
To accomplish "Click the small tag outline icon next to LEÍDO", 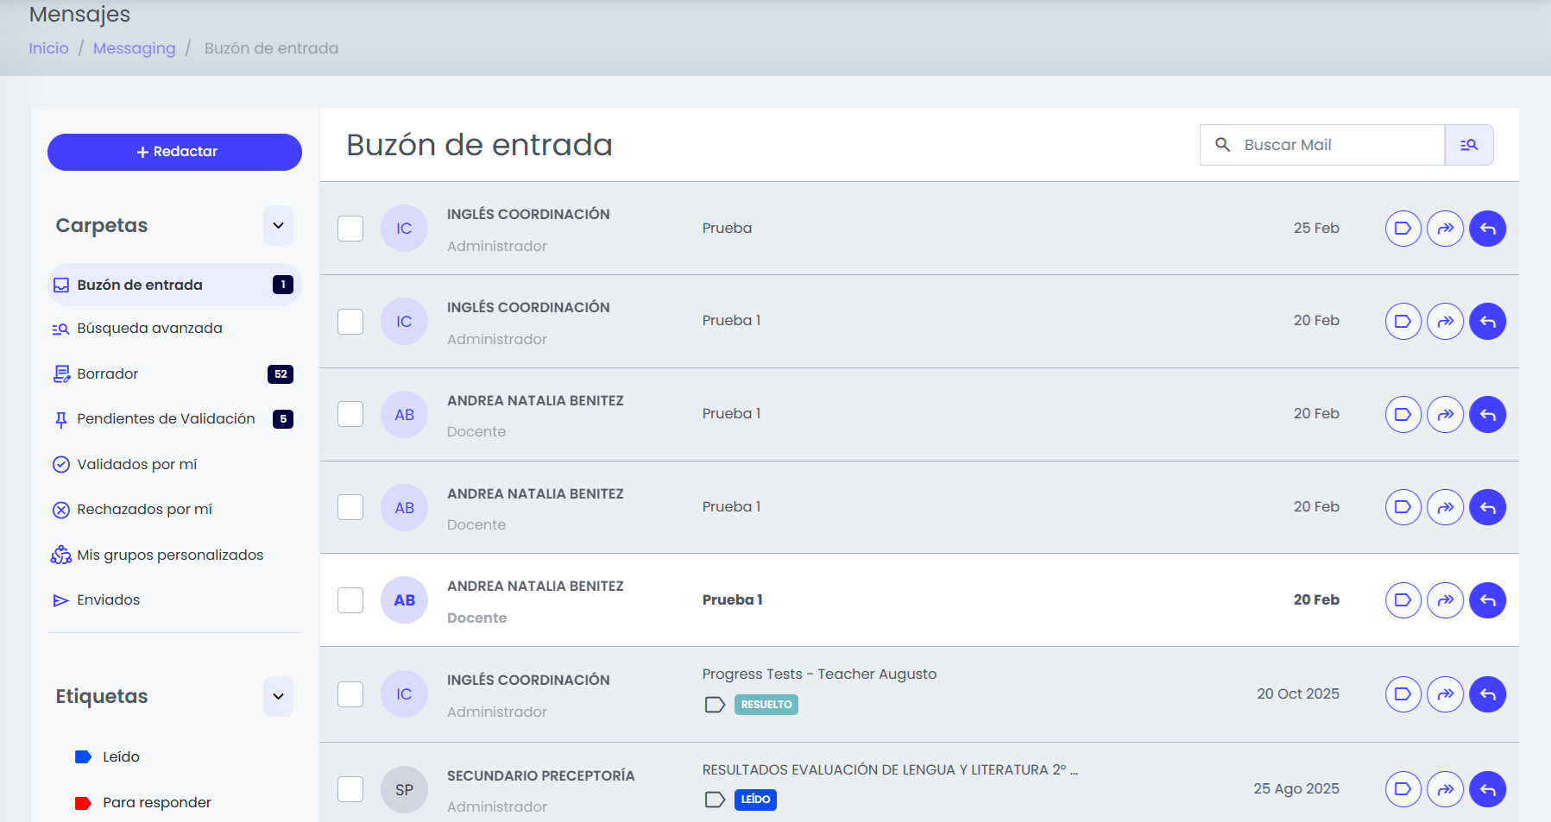I will (x=715, y=800).
